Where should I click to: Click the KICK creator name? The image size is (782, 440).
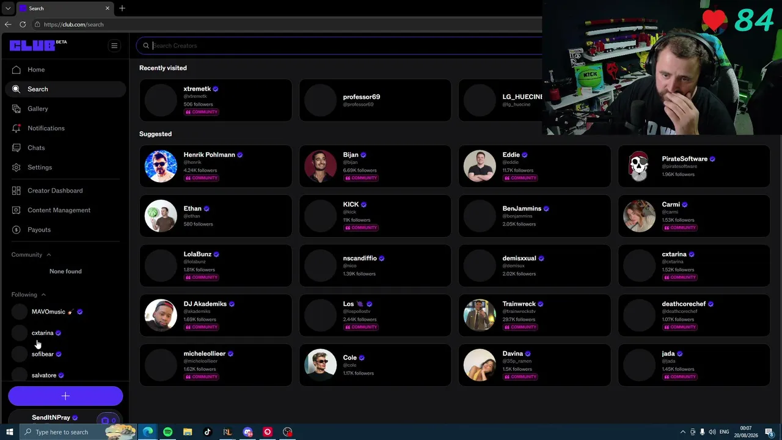351,205
